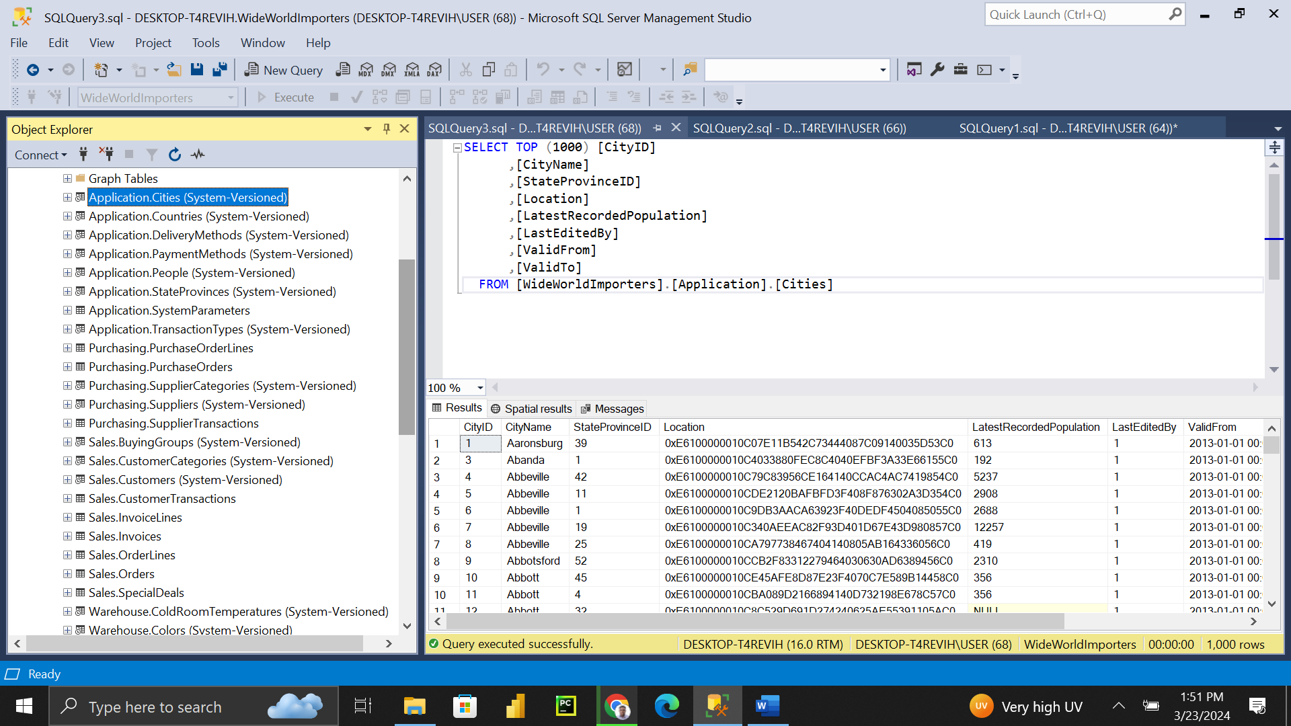Click the Execute button
Image resolution: width=1291 pixels, height=726 pixels.
[x=285, y=97]
